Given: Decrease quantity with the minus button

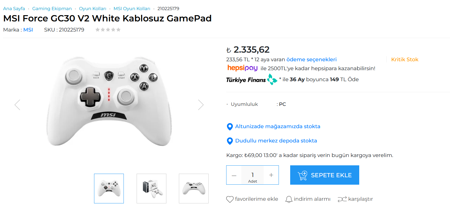Looking at the screenshot, I should pyautogui.click(x=234, y=175).
